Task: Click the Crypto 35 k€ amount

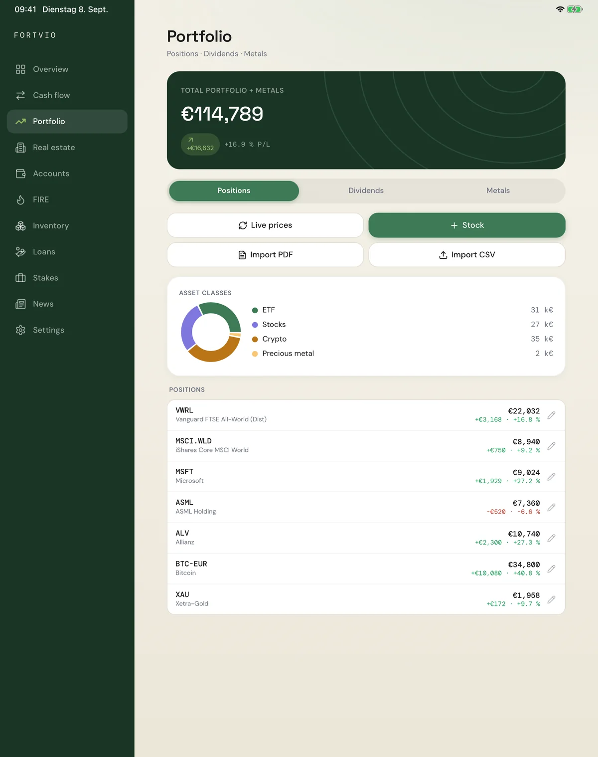Action: pos(542,339)
